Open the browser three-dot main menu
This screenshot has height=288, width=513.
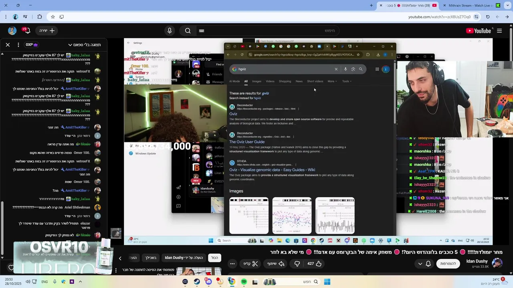point(6,17)
